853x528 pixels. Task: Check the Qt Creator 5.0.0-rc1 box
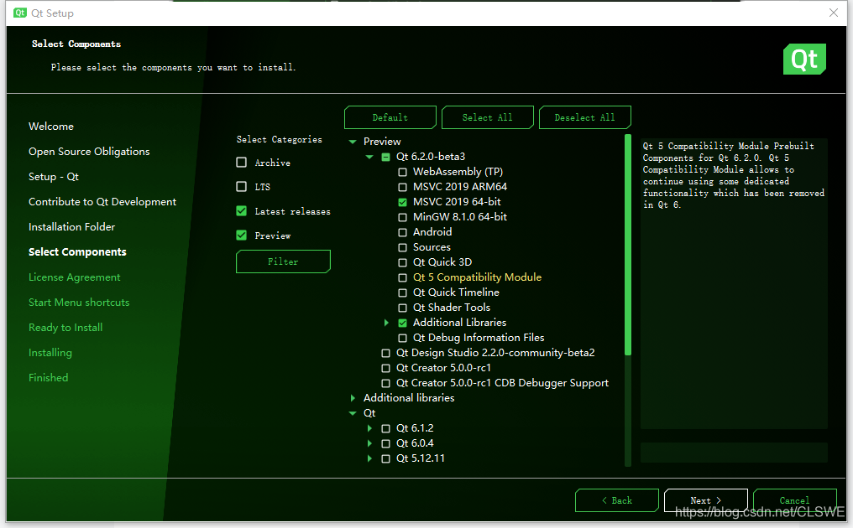[385, 368]
